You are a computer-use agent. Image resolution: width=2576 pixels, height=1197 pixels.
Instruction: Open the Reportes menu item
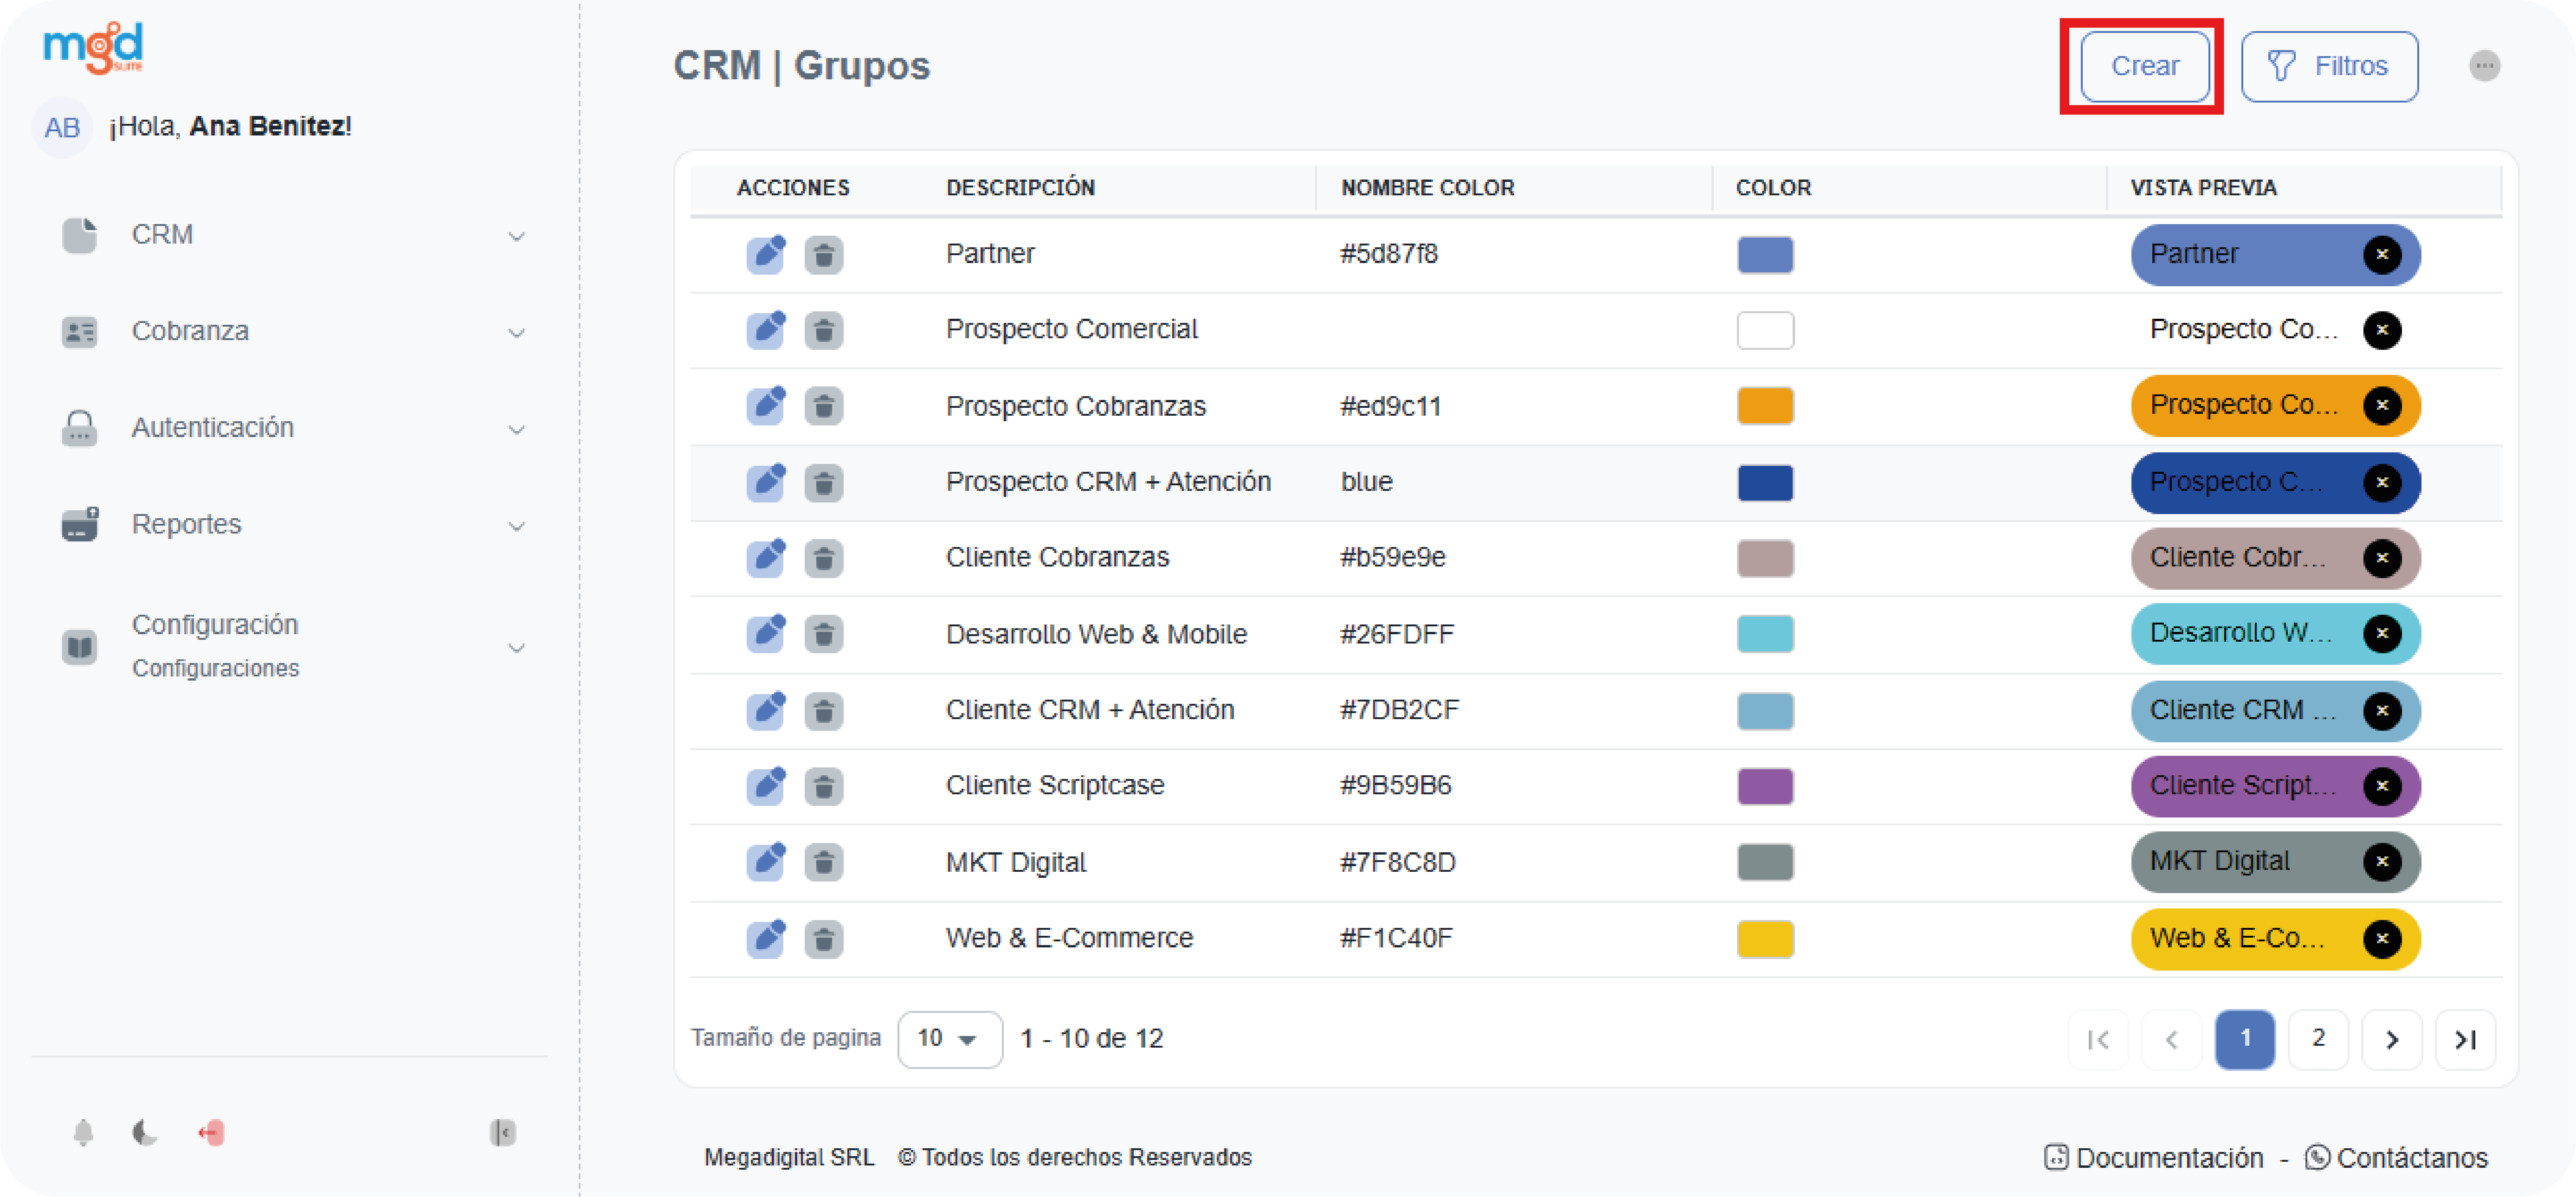point(290,524)
